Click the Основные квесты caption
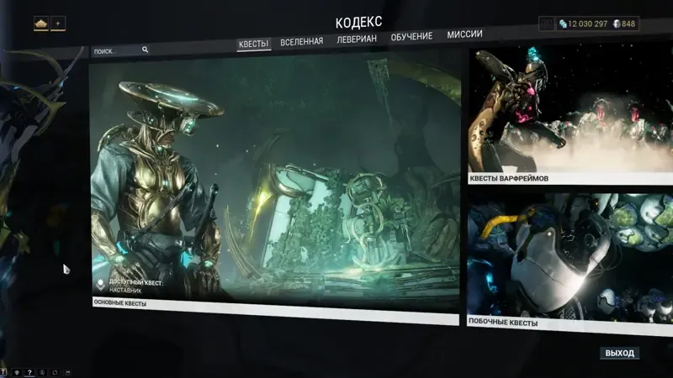The width and height of the screenshot is (673, 378). 120,303
